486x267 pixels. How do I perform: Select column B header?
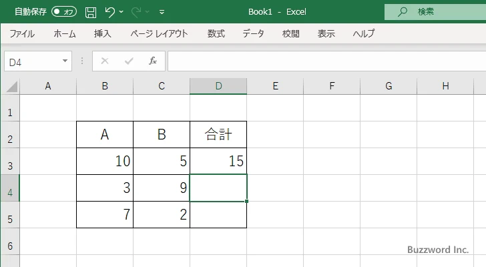click(105, 86)
